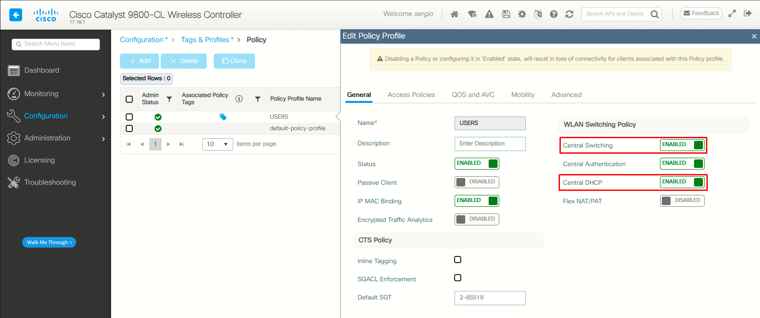Click the Clone button
Screen dimensions: 760x318
point(234,61)
